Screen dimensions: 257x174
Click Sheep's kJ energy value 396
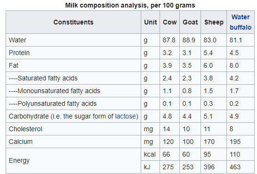(x=209, y=167)
